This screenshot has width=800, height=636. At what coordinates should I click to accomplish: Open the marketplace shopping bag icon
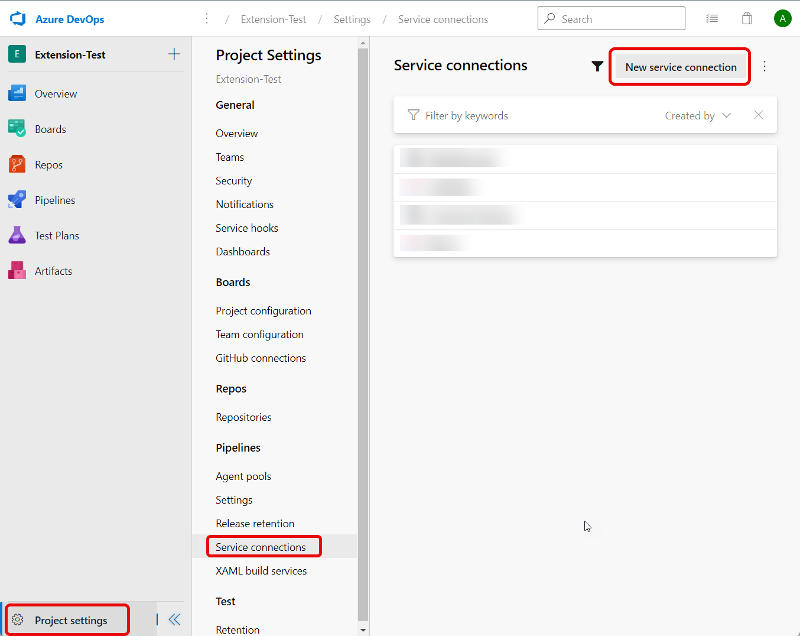coord(747,19)
